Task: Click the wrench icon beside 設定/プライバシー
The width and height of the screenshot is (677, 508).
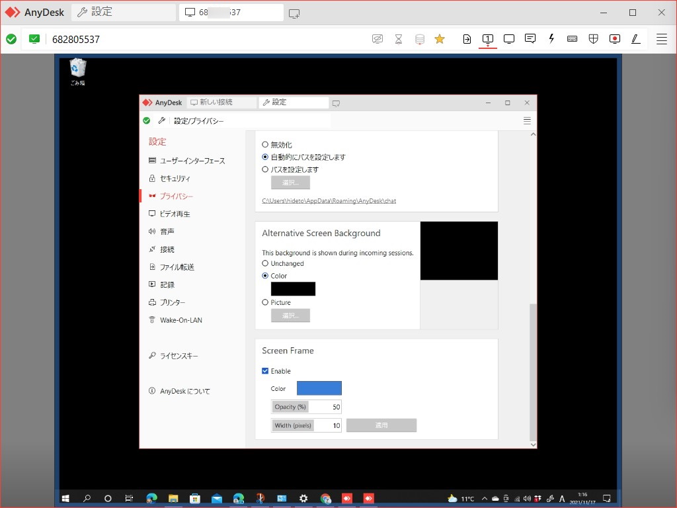Action: [x=162, y=120]
